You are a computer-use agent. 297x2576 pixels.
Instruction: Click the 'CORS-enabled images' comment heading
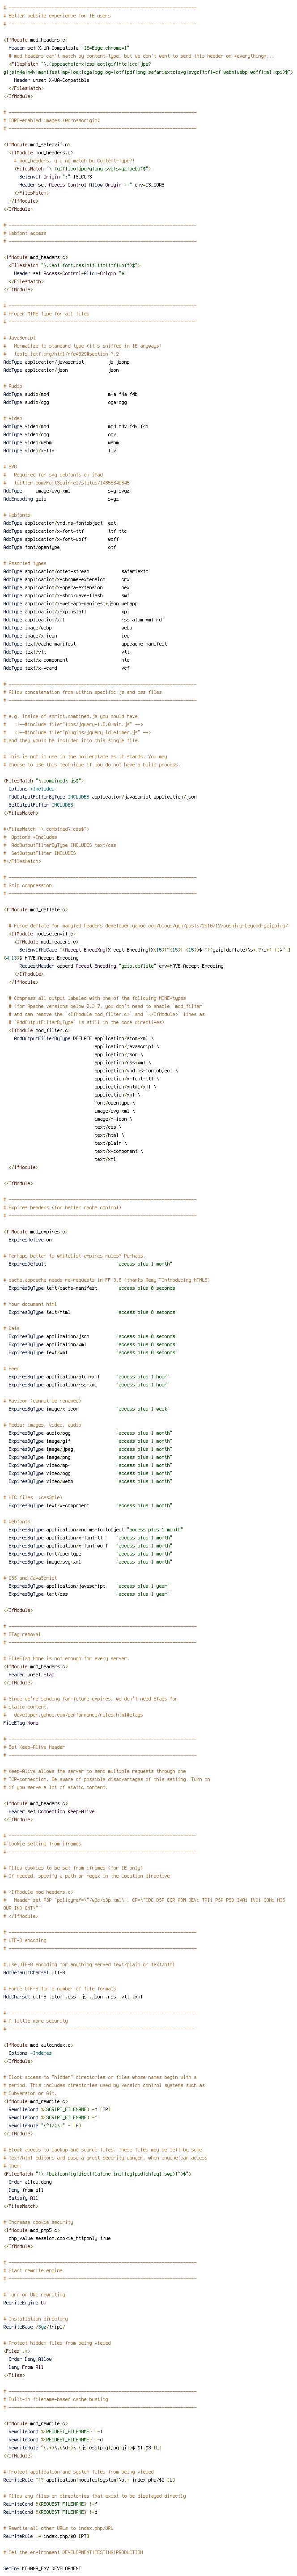pyautogui.click(x=52, y=120)
